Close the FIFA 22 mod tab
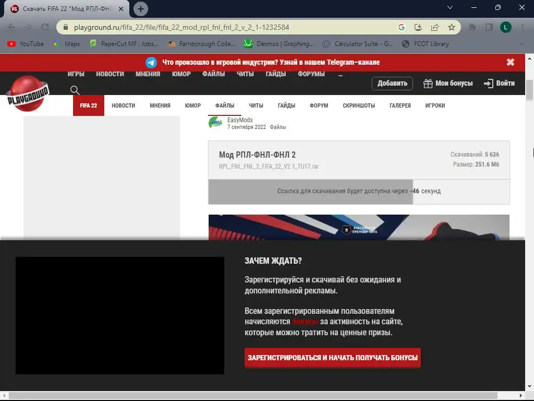Screen dimensions: 534x401 [121, 9]
